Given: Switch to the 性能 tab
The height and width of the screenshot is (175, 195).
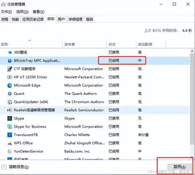Looking at the screenshot, I should click(15, 19).
